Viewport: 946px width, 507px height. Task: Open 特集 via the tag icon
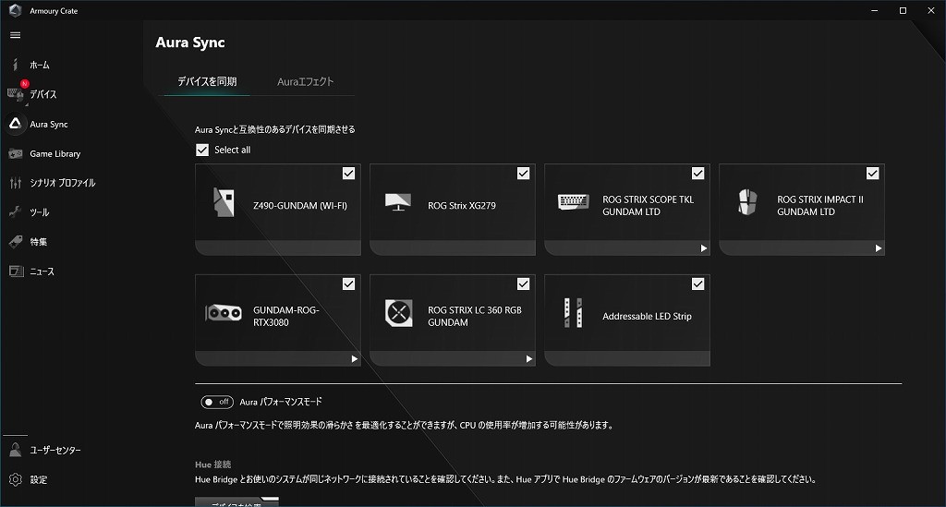tap(16, 242)
